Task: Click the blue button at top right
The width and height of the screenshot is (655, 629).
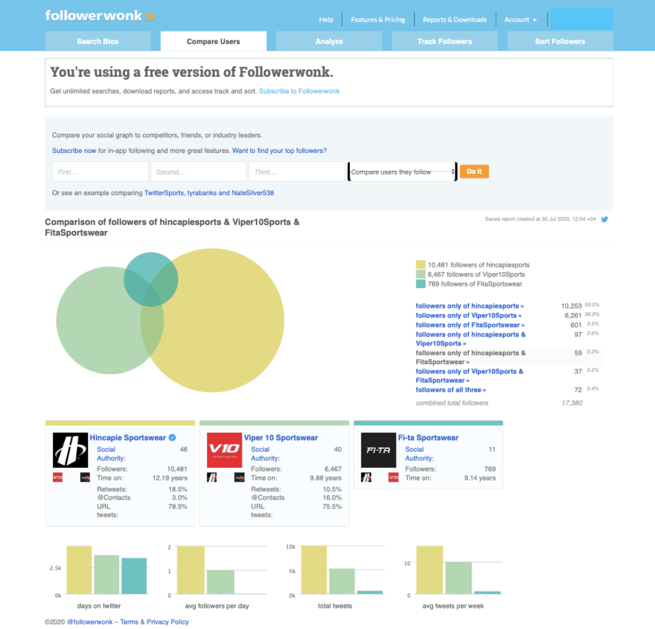Action: point(581,19)
